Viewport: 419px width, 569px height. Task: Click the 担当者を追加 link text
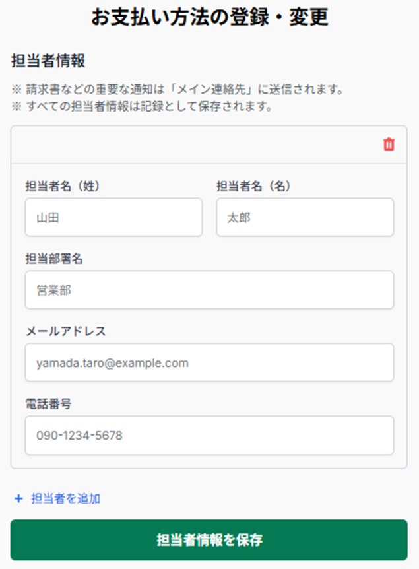pyautogui.click(x=65, y=498)
